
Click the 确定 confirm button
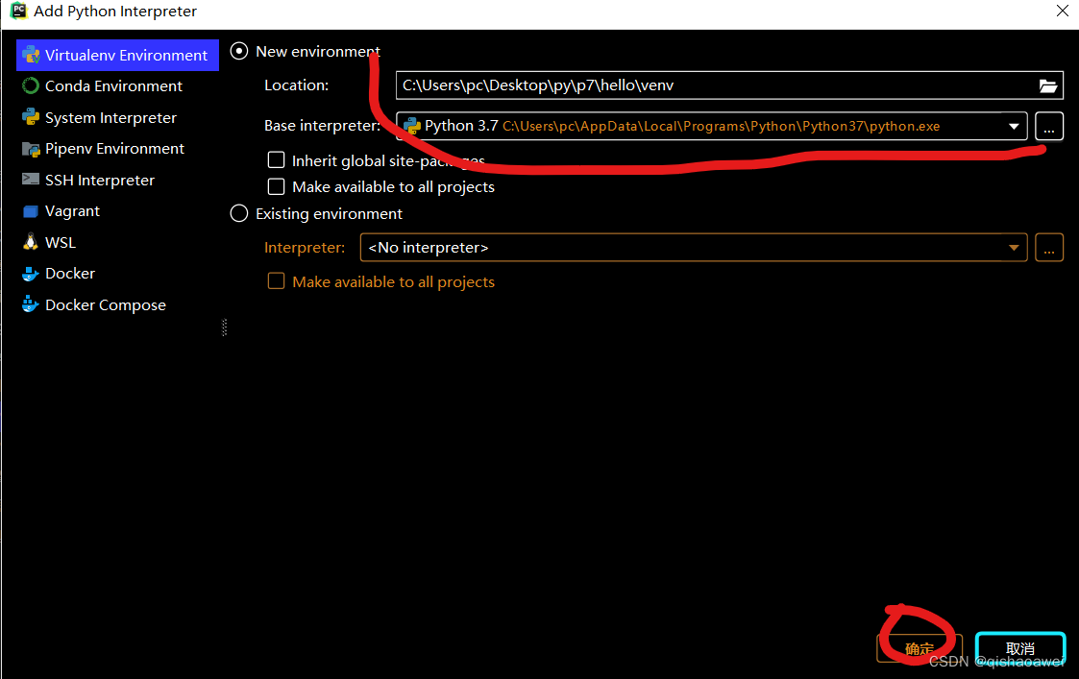point(920,648)
